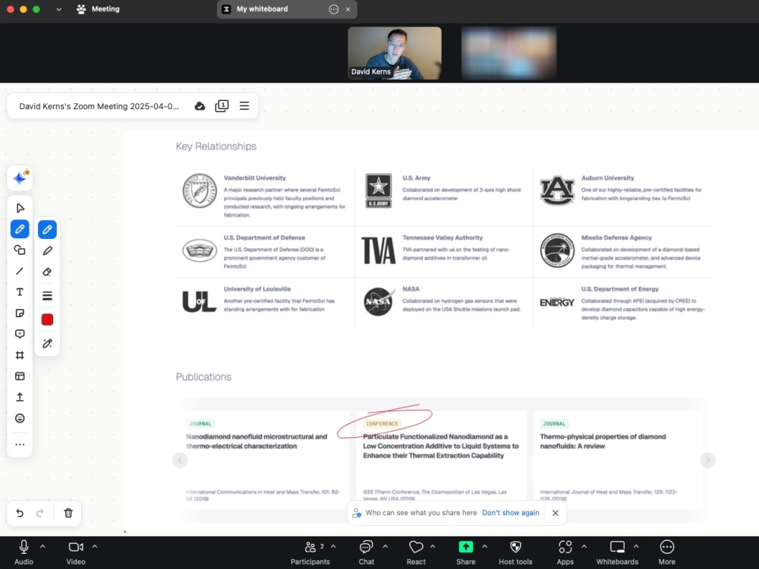This screenshot has width=759, height=569.
Task: Select the Shapes tool
Action: point(20,250)
